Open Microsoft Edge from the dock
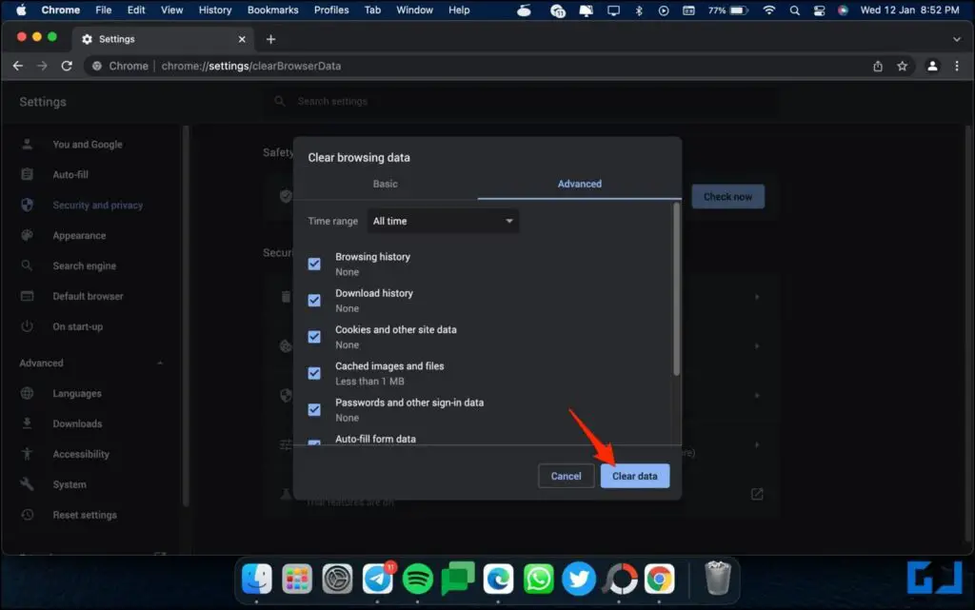The height and width of the screenshot is (610, 975). (498, 579)
